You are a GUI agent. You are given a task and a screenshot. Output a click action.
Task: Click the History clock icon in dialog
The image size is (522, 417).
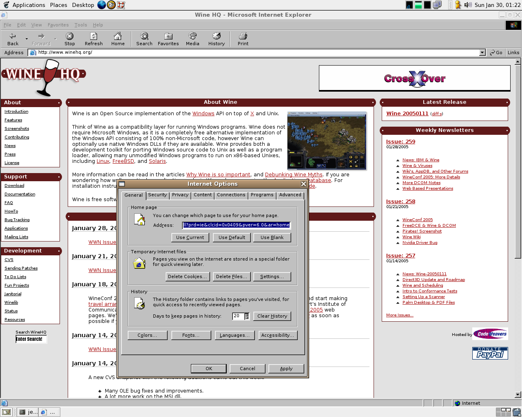139,303
